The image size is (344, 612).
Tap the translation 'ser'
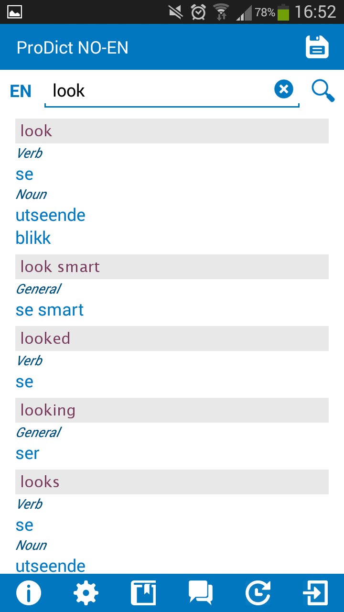click(28, 453)
